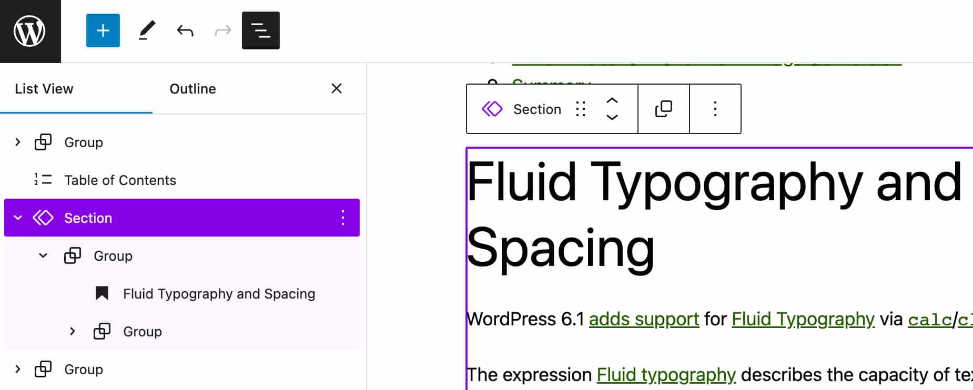Open the WordPress logo menu
Screen dimensions: 973x390
pyautogui.click(x=30, y=31)
